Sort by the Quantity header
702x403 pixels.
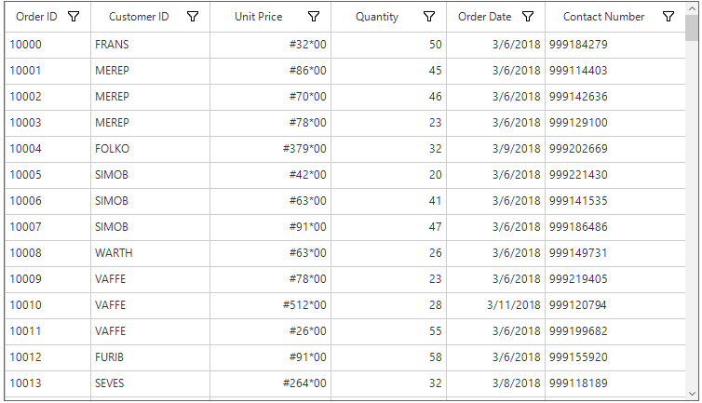pyautogui.click(x=377, y=17)
